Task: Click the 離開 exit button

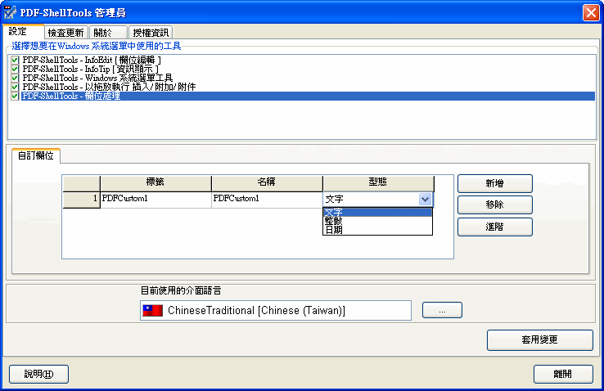Action: point(563,374)
